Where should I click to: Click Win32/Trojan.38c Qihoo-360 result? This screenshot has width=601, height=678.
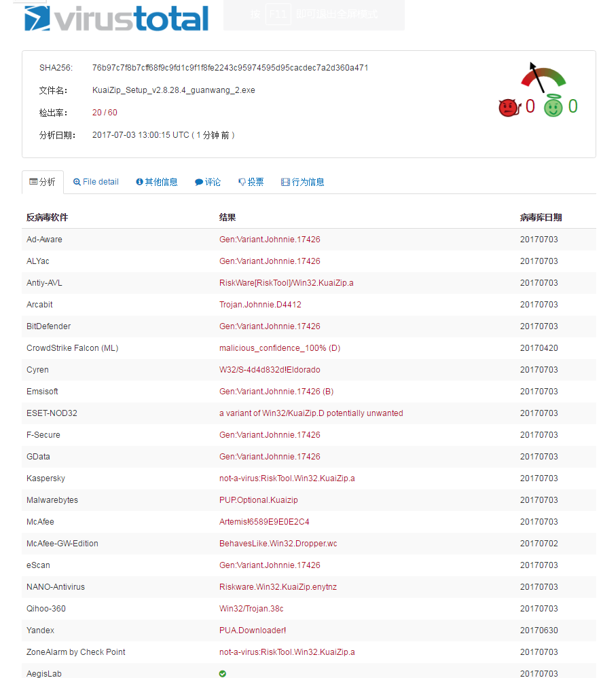click(x=251, y=609)
